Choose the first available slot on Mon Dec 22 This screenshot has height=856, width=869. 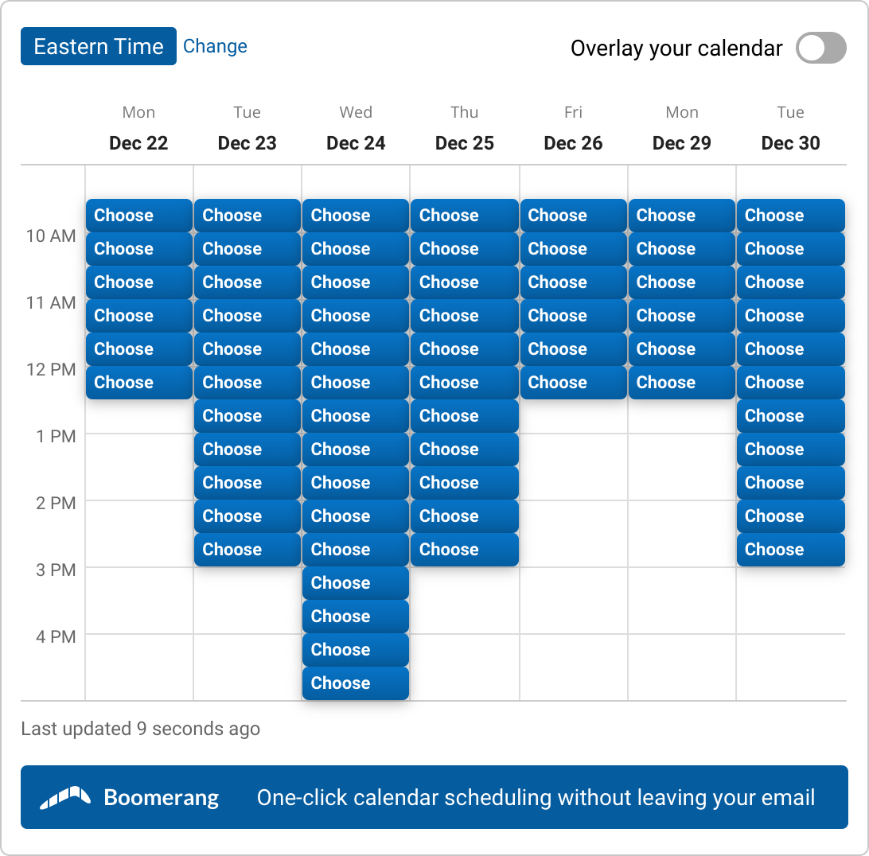pyautogui.click(x=138, y=216)
